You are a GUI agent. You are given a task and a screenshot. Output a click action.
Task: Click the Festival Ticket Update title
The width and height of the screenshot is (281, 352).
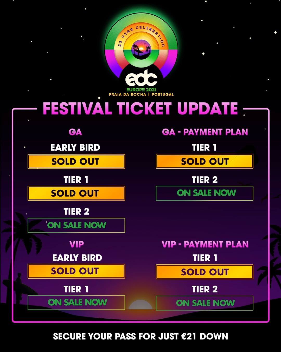point(140,108)
